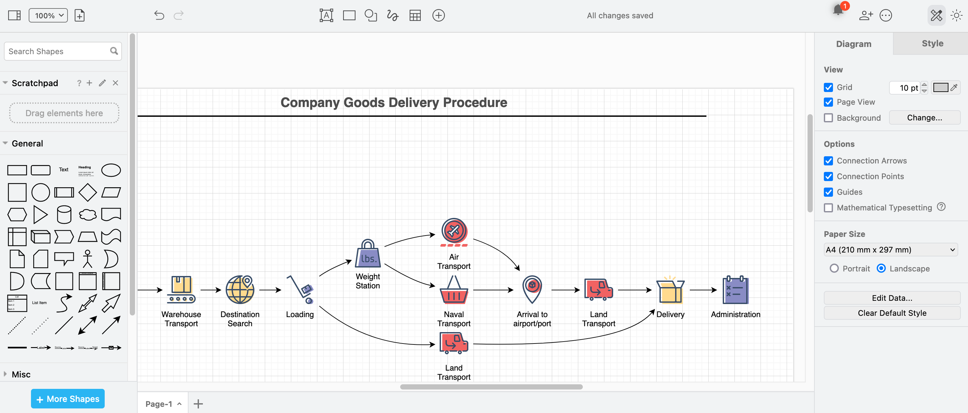Switch to the Style tab
Image resolution: width=968 pixels, height=413 pixels.
pos(932,43)
